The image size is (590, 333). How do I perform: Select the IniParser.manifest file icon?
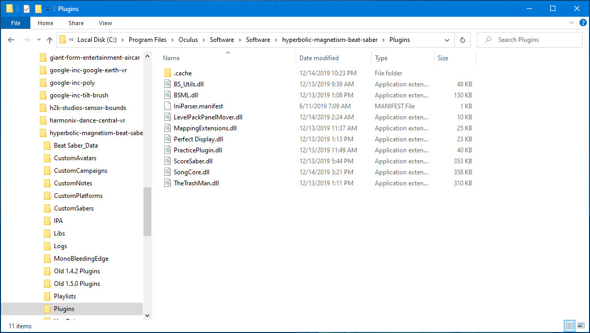[x=168, y=106]
